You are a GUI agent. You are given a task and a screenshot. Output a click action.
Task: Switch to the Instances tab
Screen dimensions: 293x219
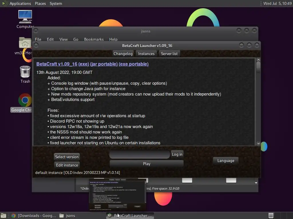[x=146, y=54]
